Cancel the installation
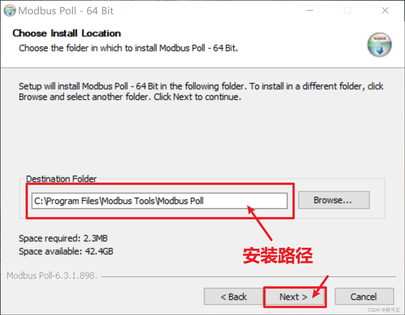Screen dimensions: 405x315 (x=364, y=297)
